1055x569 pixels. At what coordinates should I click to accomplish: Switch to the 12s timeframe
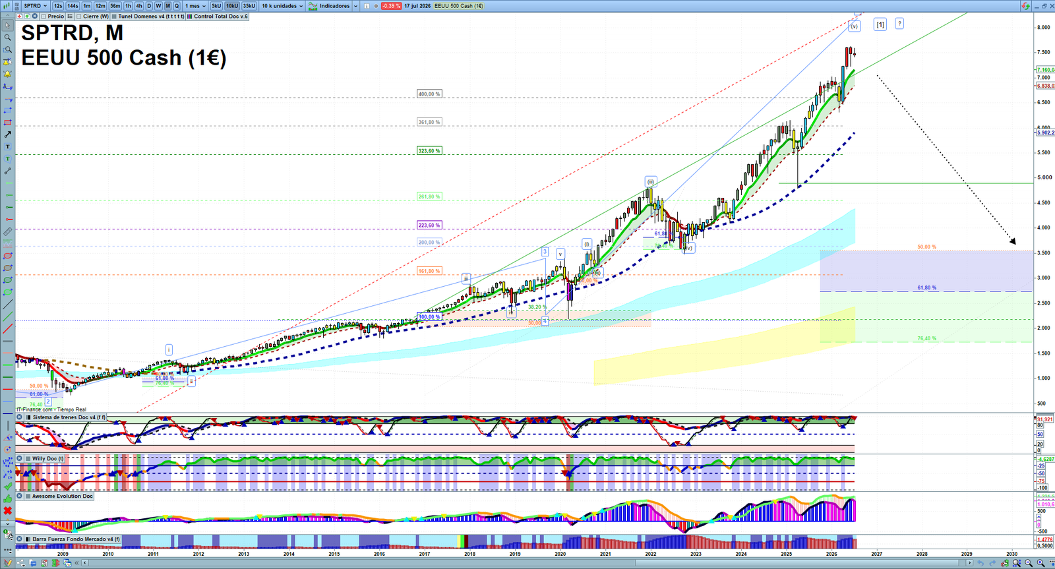click(58, 6)
